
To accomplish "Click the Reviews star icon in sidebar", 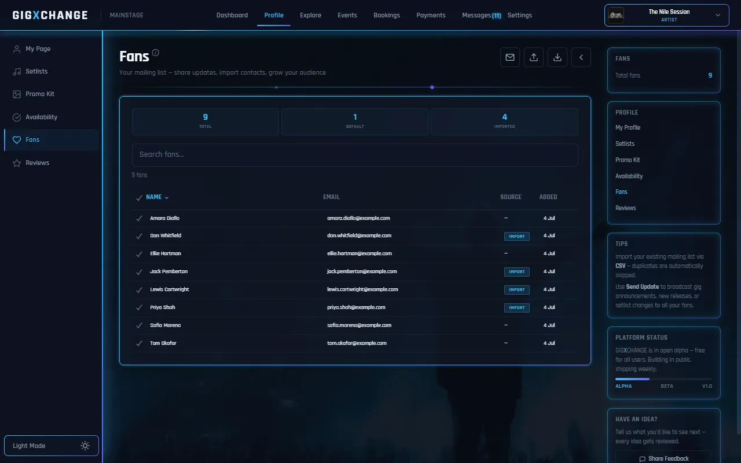I will [x=17, y=163].
